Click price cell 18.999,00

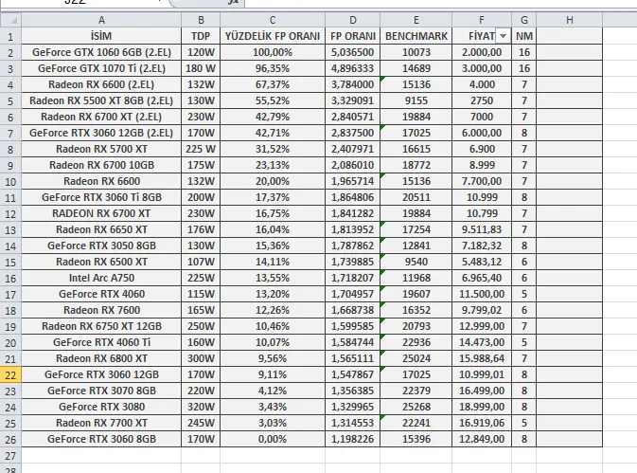coord(482,407)
